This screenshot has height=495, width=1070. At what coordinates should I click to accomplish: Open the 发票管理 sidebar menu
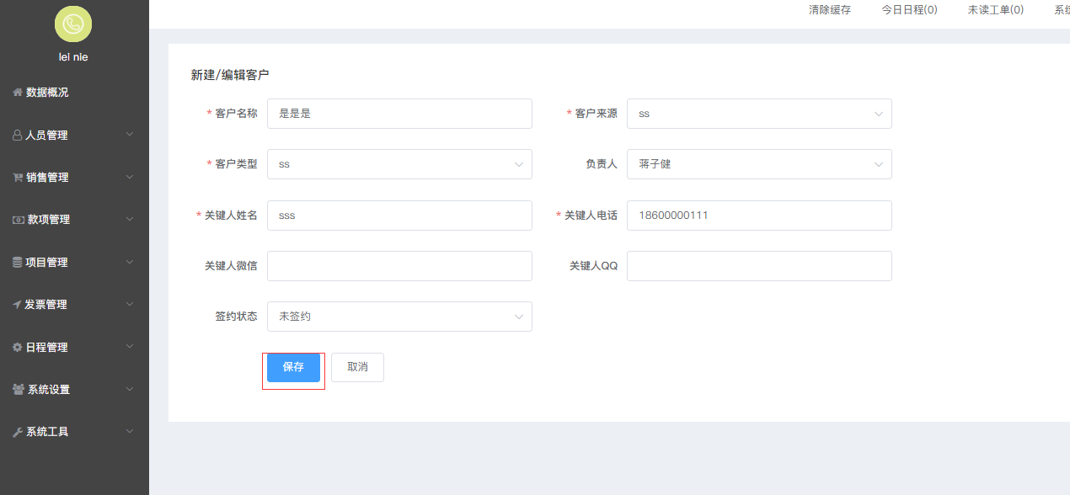74,305
